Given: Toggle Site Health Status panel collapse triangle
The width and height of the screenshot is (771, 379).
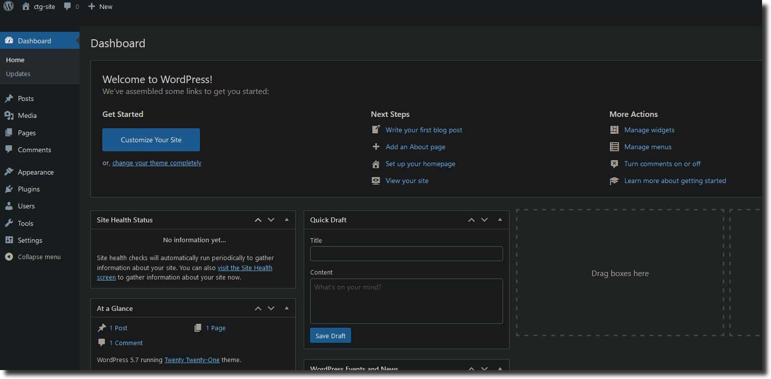Looking at the screenshot, I should click(287, 219).
